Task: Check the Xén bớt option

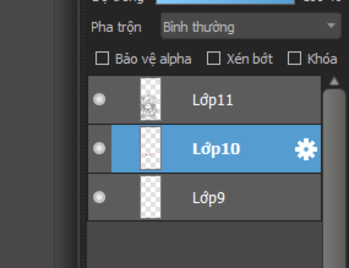Action: [214, 58]
